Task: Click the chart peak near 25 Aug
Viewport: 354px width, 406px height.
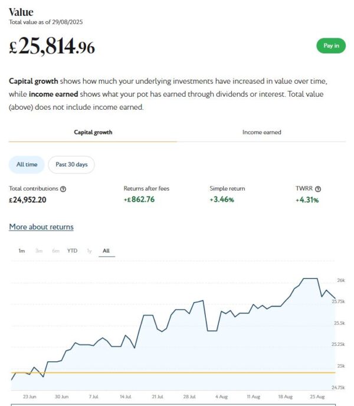Action: click(310, 278)
